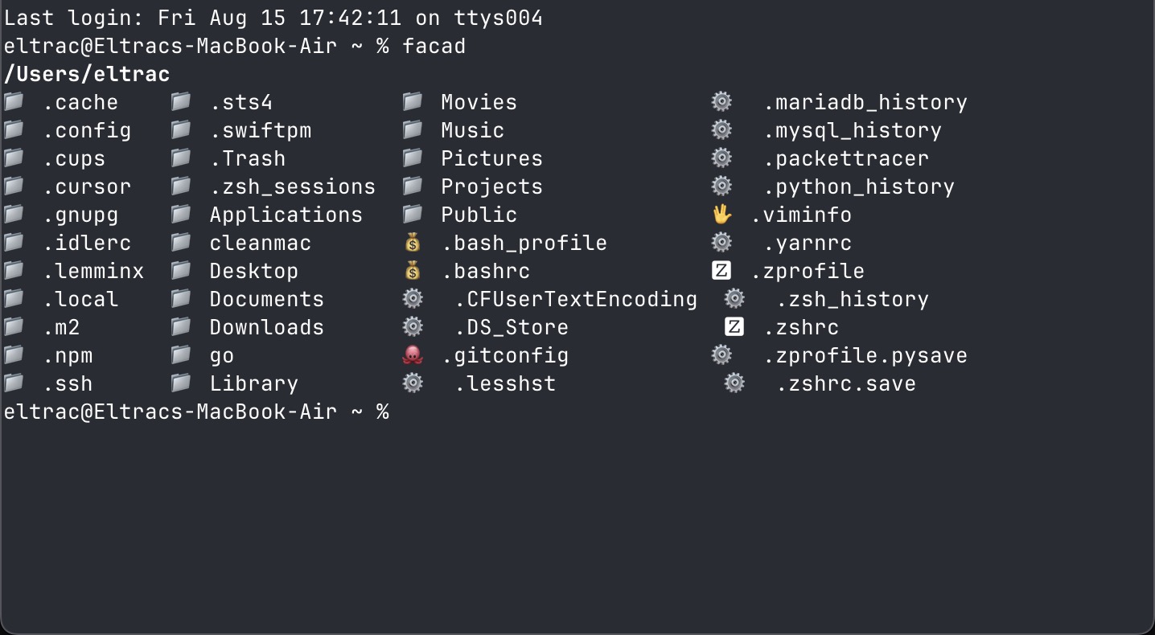Click the Z icon next to .zprofile

point(721,270)
